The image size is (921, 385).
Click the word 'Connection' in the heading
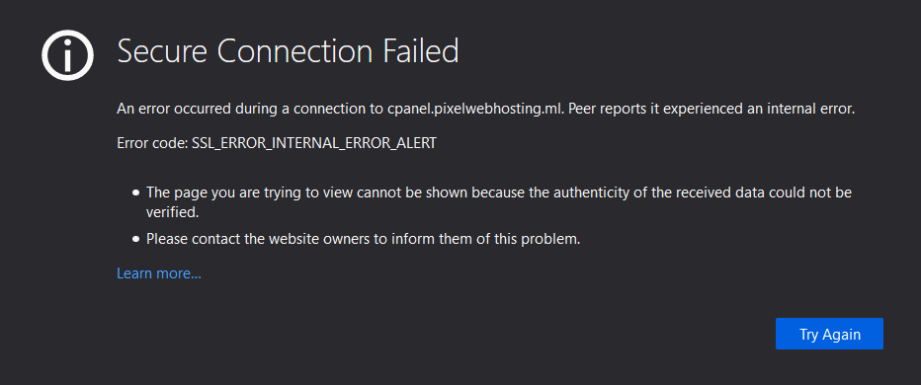pos(296,51)
